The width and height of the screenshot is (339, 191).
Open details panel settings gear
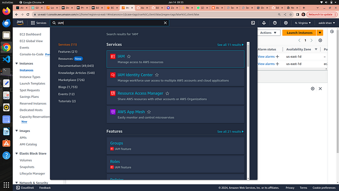point(313,89)
